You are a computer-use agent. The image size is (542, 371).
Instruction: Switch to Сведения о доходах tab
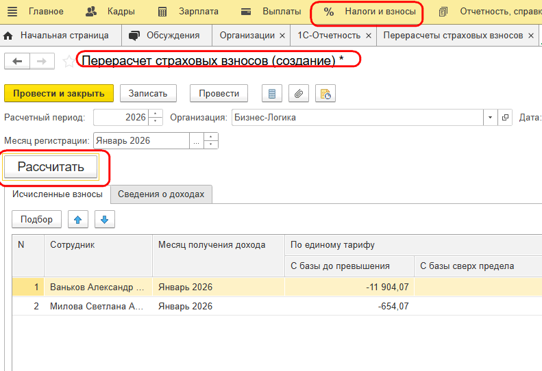point(161,194)
